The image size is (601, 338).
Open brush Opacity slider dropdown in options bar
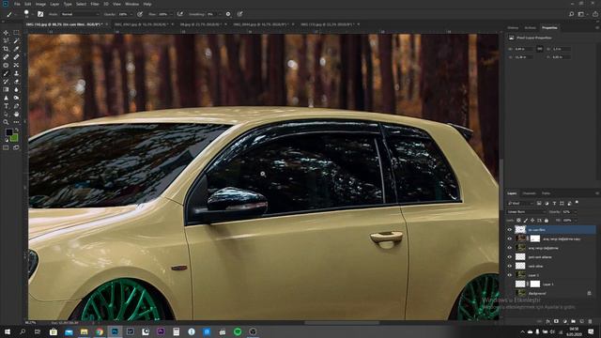[x=131, y=14]
